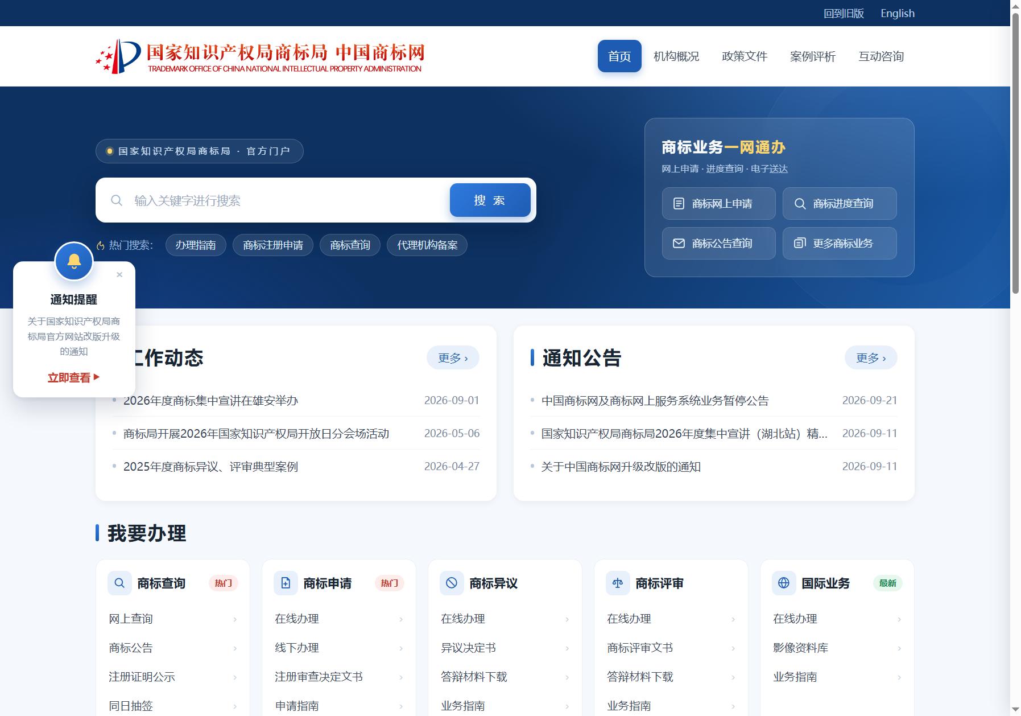Select 案例评析 in the top navigation

coord(813,56)
